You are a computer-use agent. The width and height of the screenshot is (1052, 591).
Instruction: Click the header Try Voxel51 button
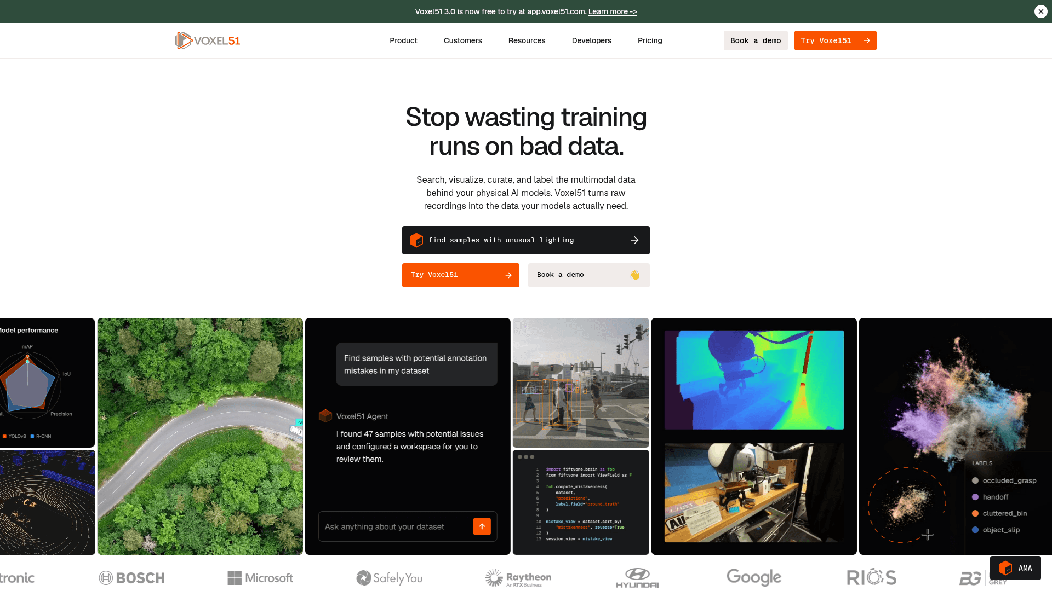point(835,40)
